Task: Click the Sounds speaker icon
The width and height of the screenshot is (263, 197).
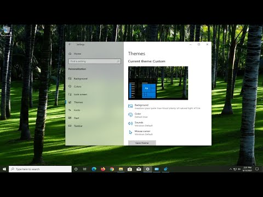Action: (x=130, y=124)
